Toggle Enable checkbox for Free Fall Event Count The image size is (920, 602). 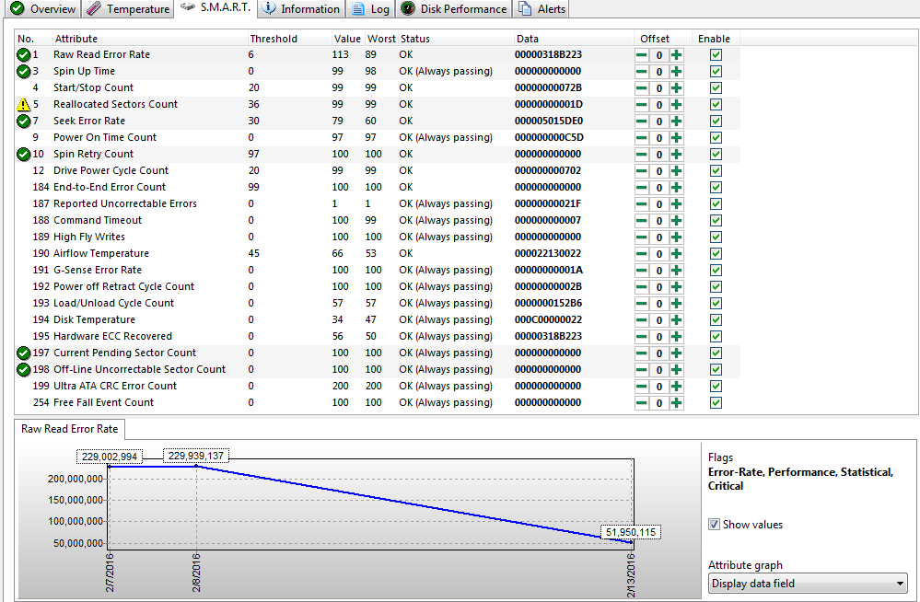click(x=716, y=402)
